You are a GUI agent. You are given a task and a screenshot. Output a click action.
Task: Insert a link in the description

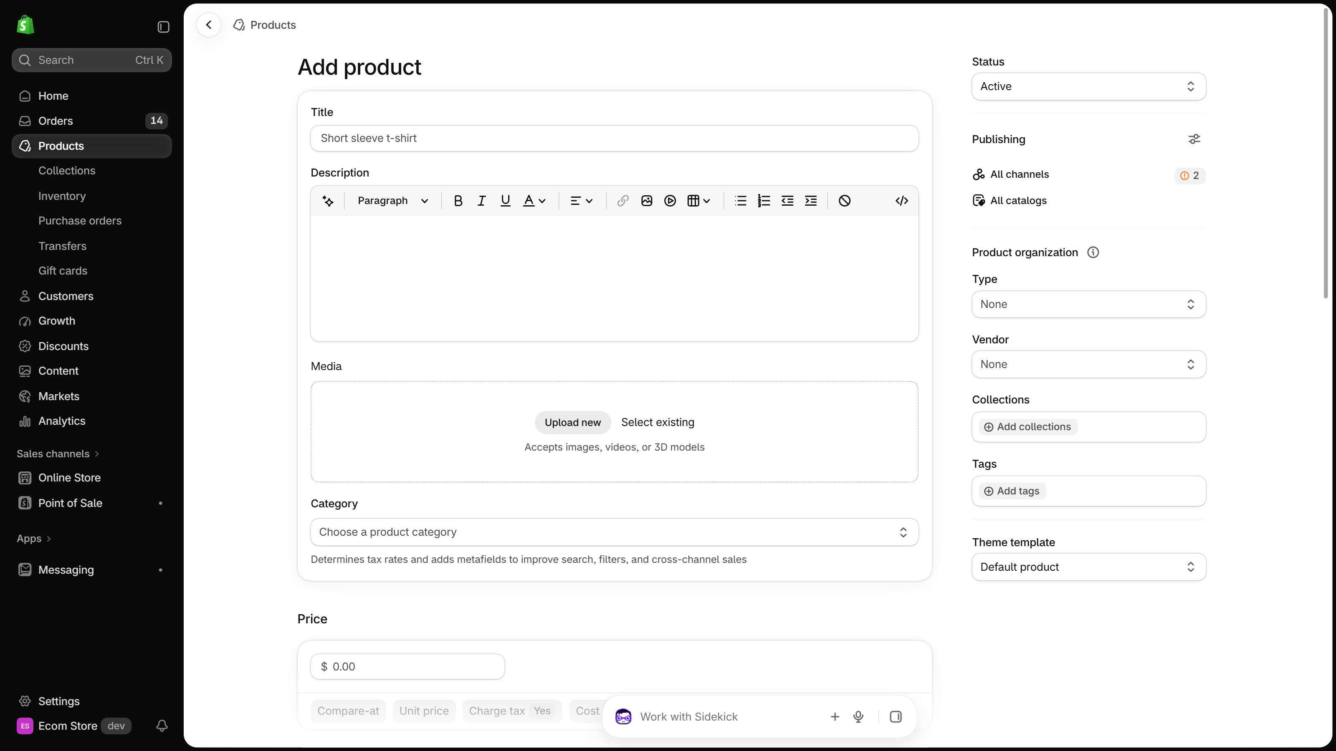pos(623,201)
